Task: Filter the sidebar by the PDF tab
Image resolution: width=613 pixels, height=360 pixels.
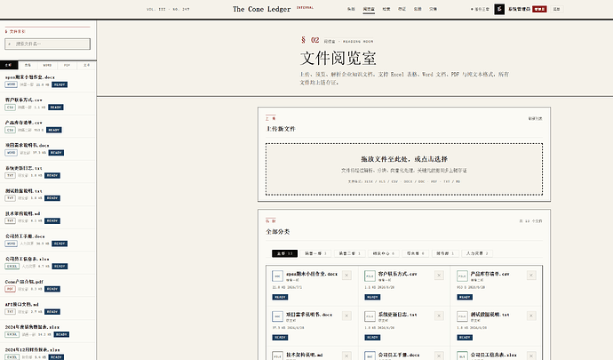Action: [x=68, y=65]
